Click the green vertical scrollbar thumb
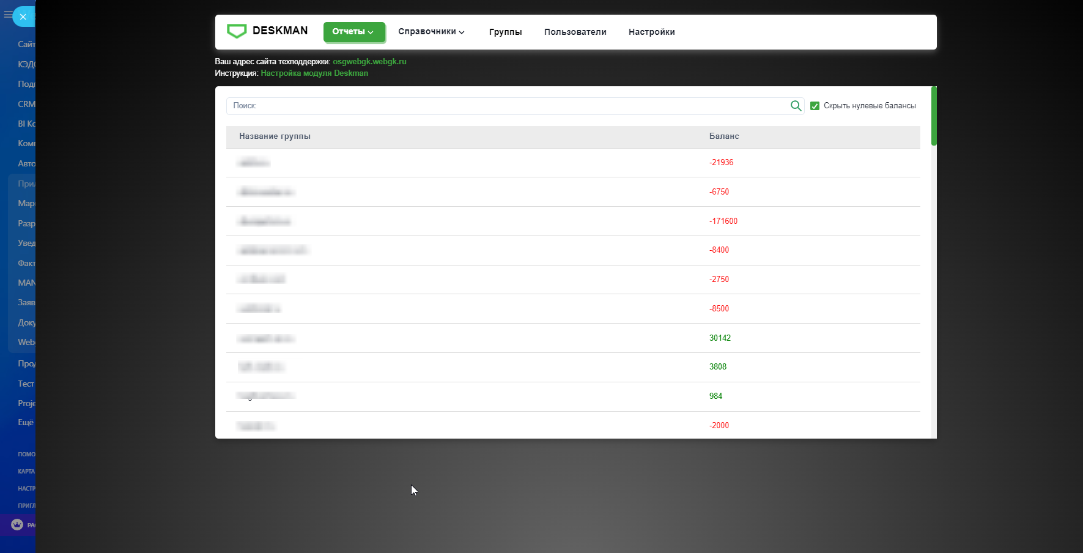This screenshot has width=1083, height=553. pyautogui.click(x=934, y=116)
